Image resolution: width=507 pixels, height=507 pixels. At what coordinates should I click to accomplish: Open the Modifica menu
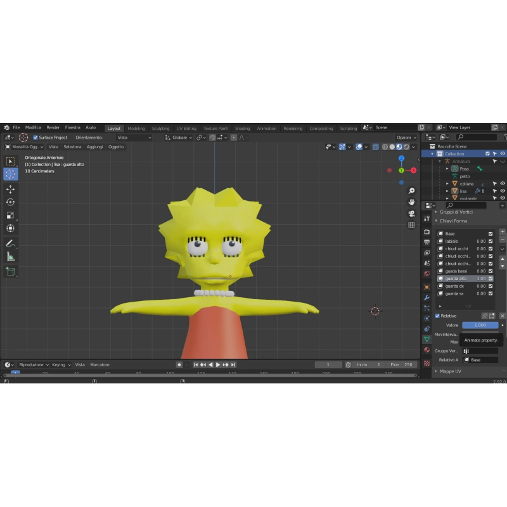pyautogui.click(x=33, y=127)
